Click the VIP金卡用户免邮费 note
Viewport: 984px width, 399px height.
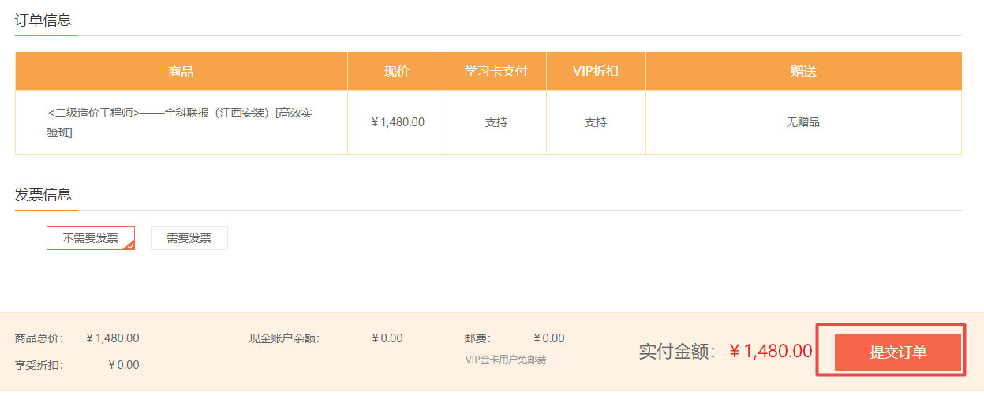506,360
